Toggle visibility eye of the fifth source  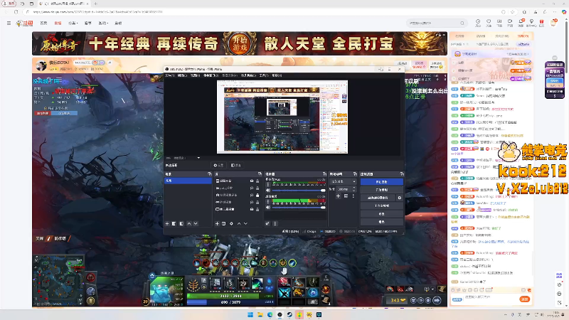pos(252,209)
